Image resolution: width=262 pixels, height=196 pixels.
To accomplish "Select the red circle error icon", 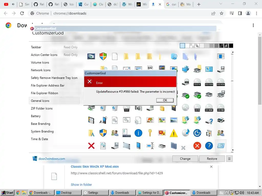I will tap(197, 146).
